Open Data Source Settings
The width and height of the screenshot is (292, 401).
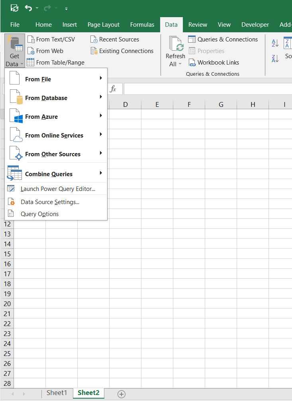point(56,202)
